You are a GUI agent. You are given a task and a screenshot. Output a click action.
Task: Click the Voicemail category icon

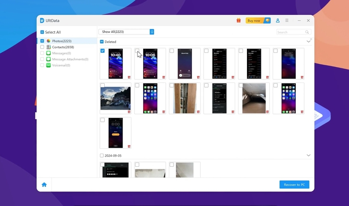(x=48, y=65)
